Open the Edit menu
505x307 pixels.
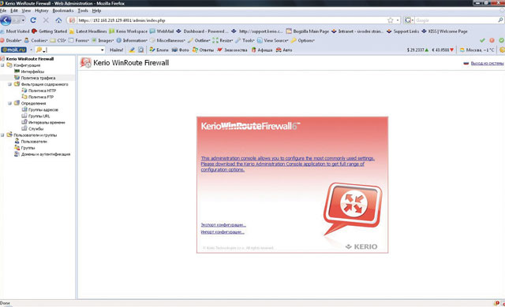(14, 10)
